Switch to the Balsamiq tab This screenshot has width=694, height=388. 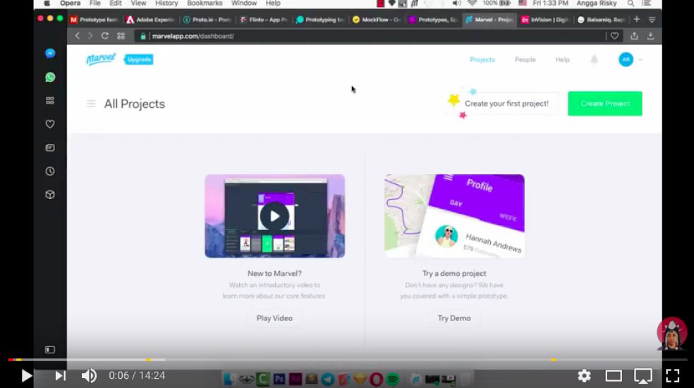point(602,20)
